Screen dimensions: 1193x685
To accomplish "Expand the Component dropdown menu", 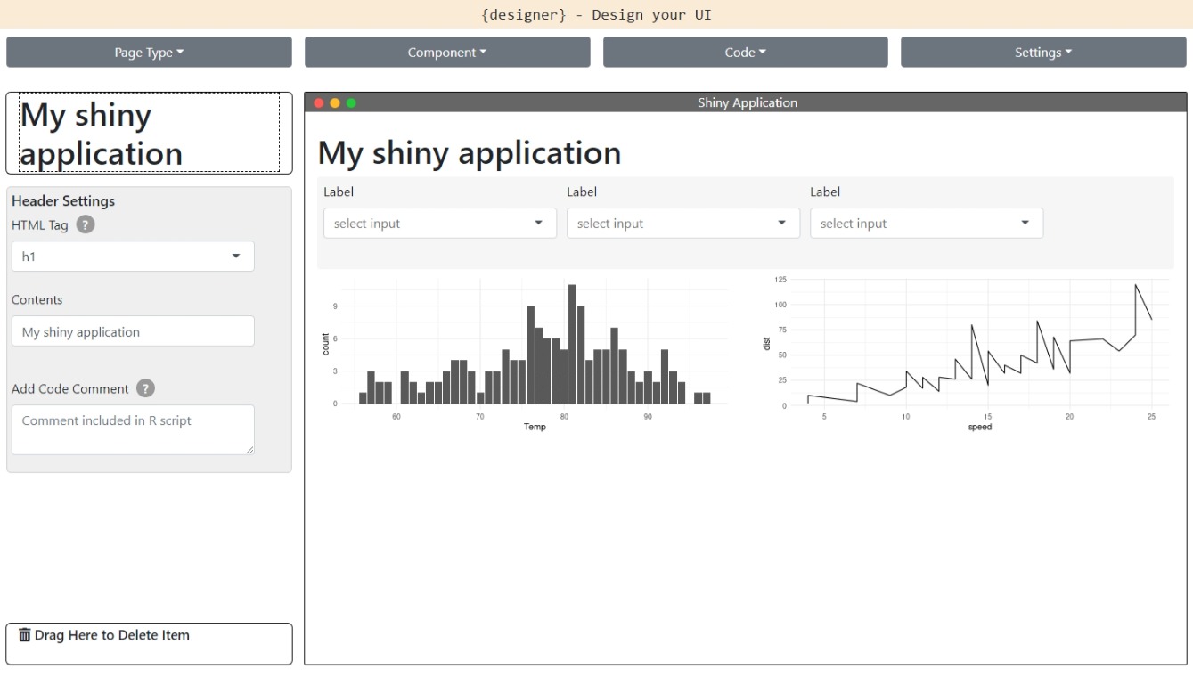I will pos(447,53).
